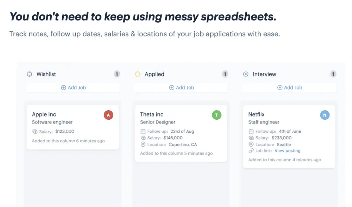This screenshot has height=207, width=352.
Task: Click the blue Netflix avatar badge
Action: (325, 115)
